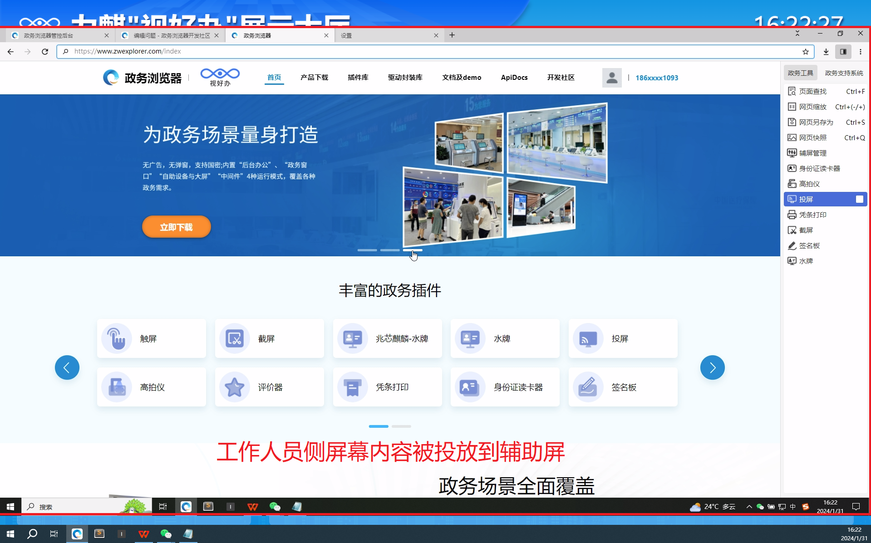
Task: Open 辅屏管理 in the sidebar
Action: click(826, 153)
